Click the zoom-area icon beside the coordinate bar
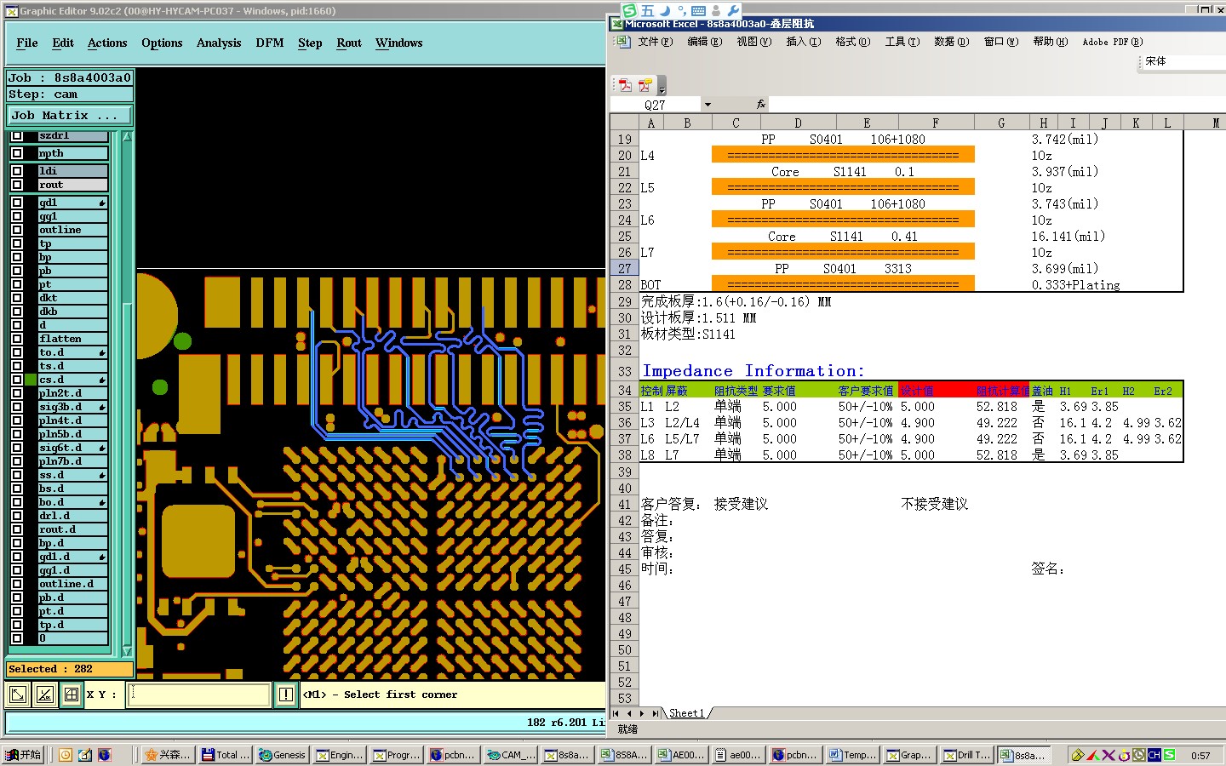 point(18,695)
